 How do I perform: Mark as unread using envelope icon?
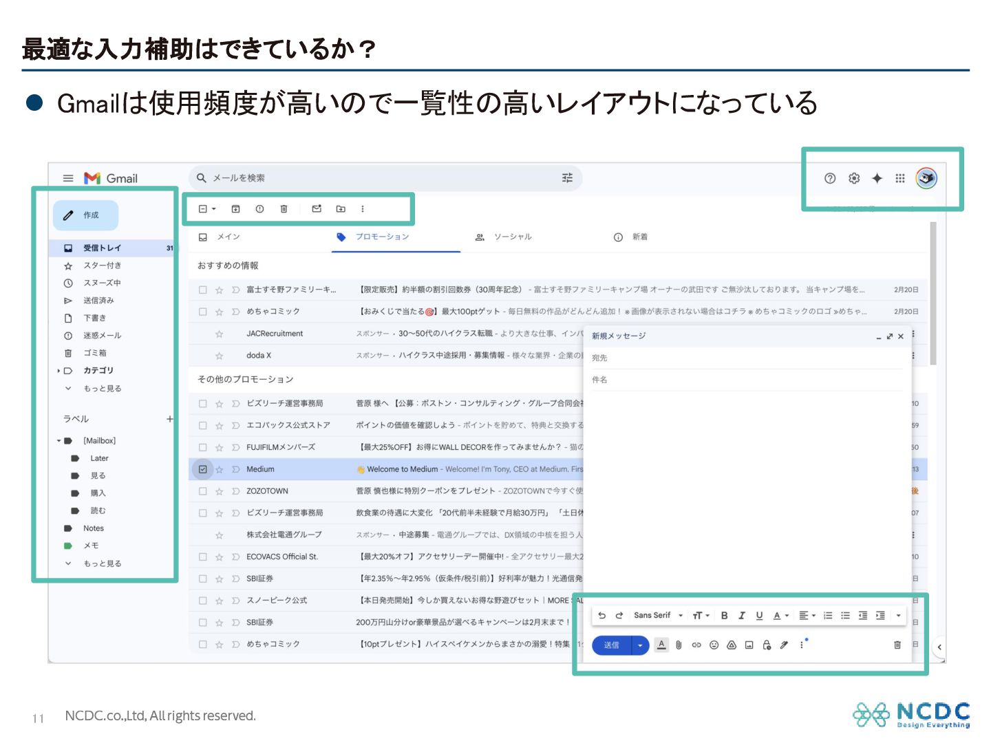tap(317, 208)
